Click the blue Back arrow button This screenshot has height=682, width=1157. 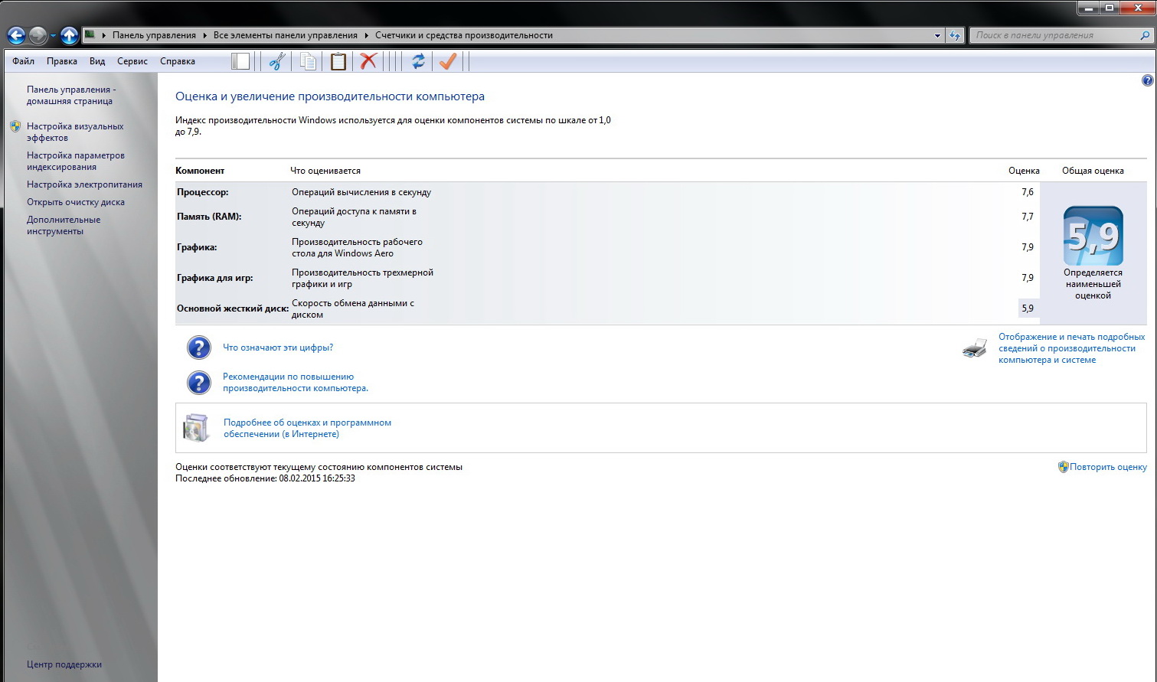(x=16, y=35)
